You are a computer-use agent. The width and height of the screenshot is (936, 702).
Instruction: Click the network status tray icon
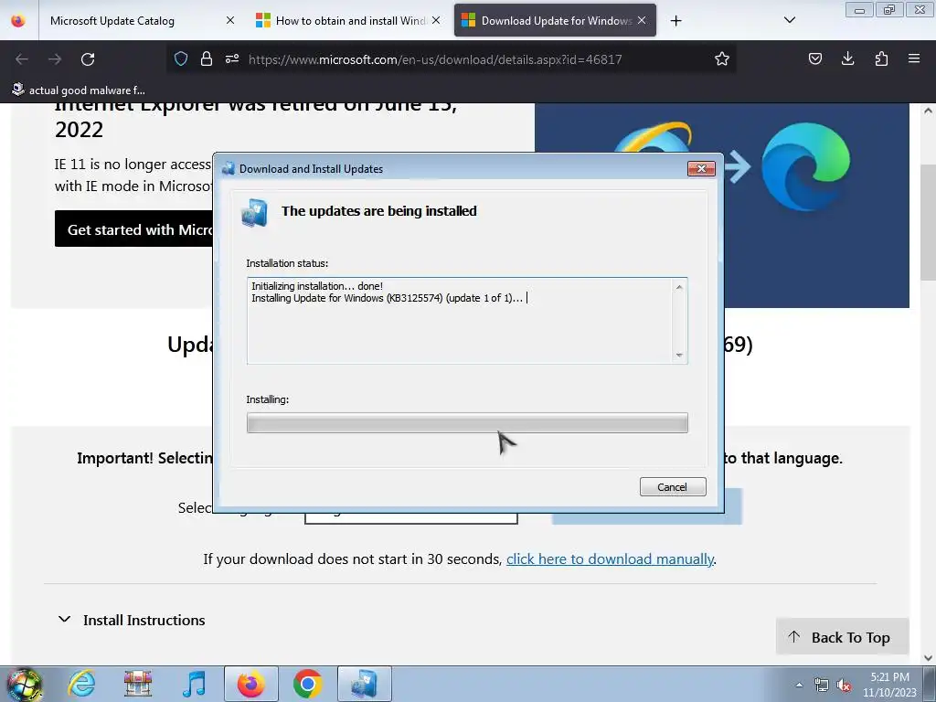coord(822,685)
